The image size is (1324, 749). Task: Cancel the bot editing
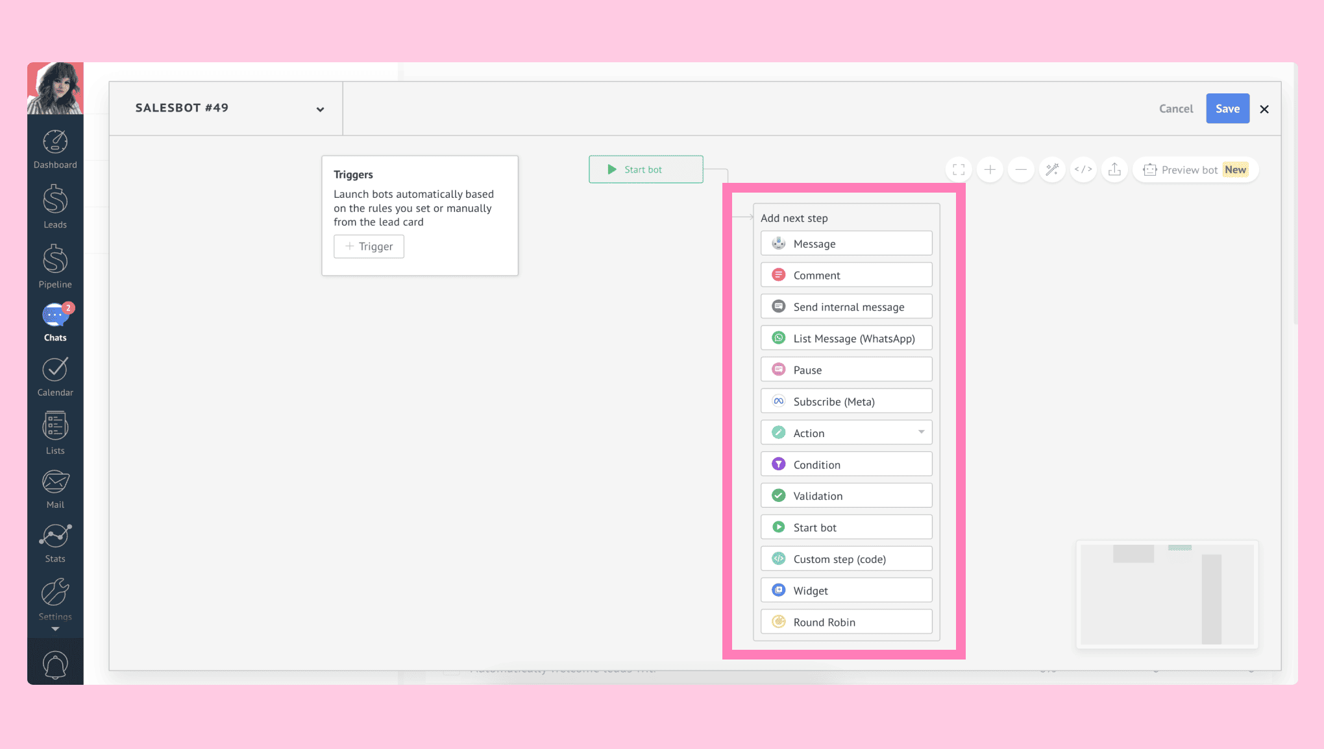pos(1176,109)
